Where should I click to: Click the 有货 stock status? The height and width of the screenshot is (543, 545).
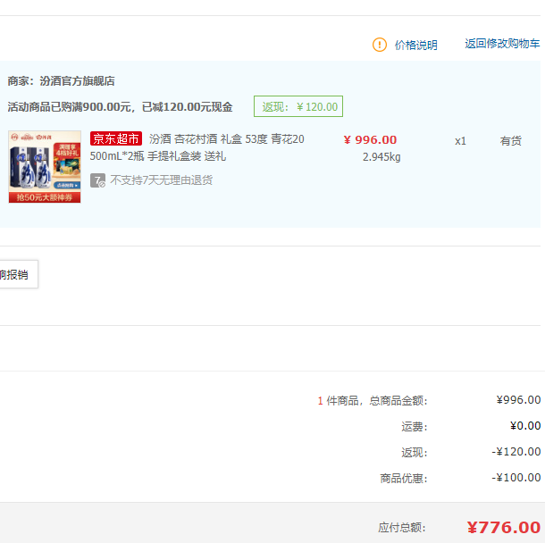click(x=510, y=141)
